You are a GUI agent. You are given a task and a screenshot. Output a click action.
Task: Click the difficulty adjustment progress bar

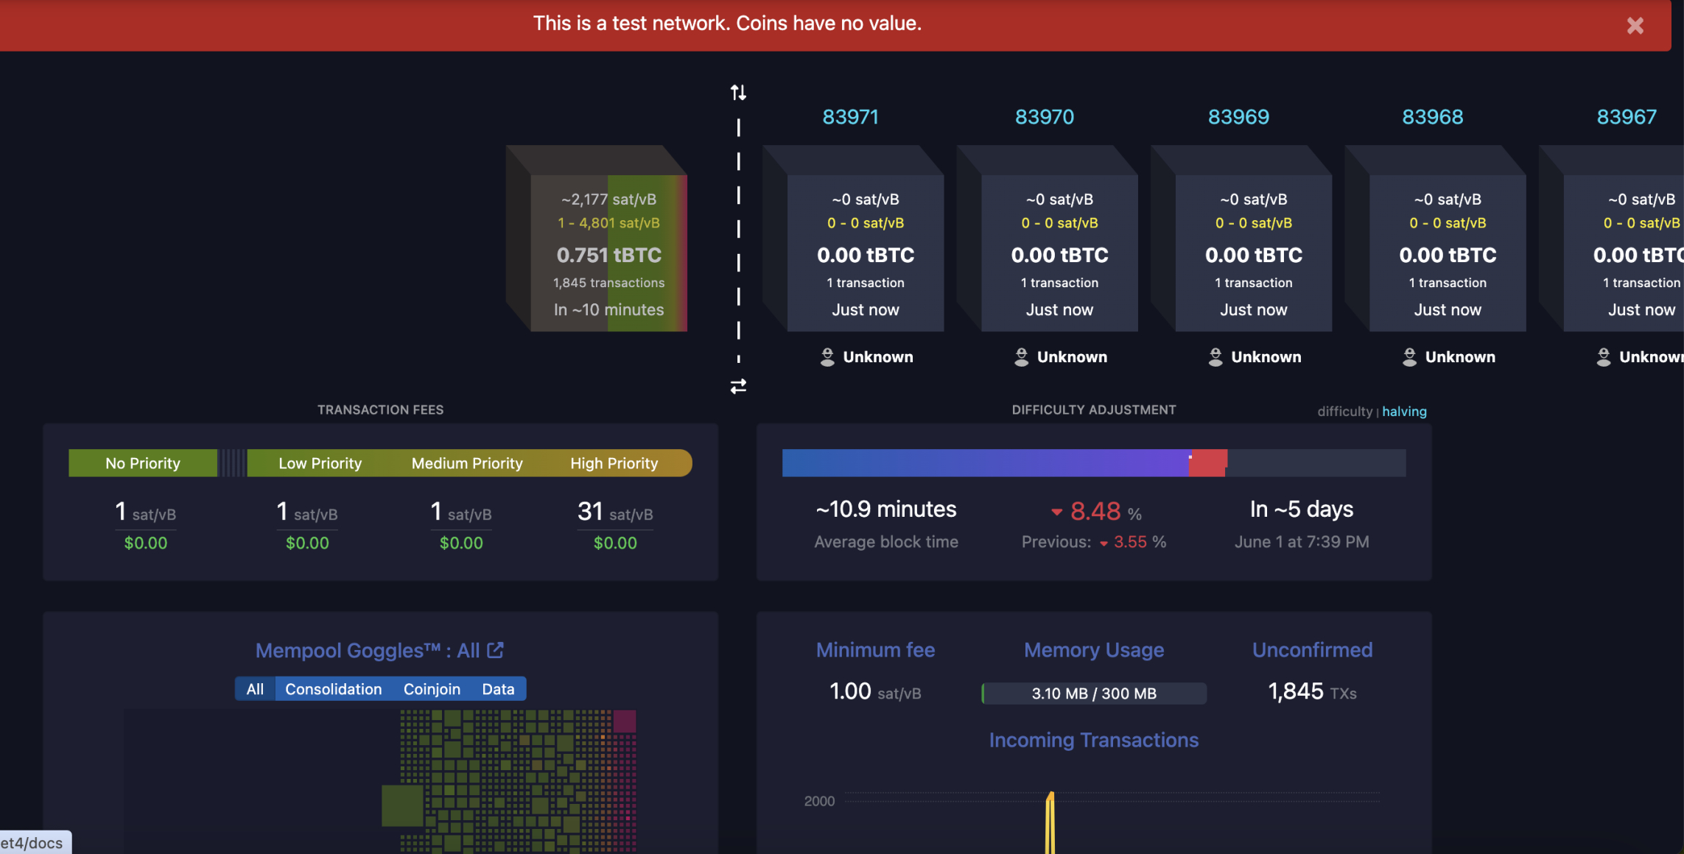click(x=1093, y=463)
